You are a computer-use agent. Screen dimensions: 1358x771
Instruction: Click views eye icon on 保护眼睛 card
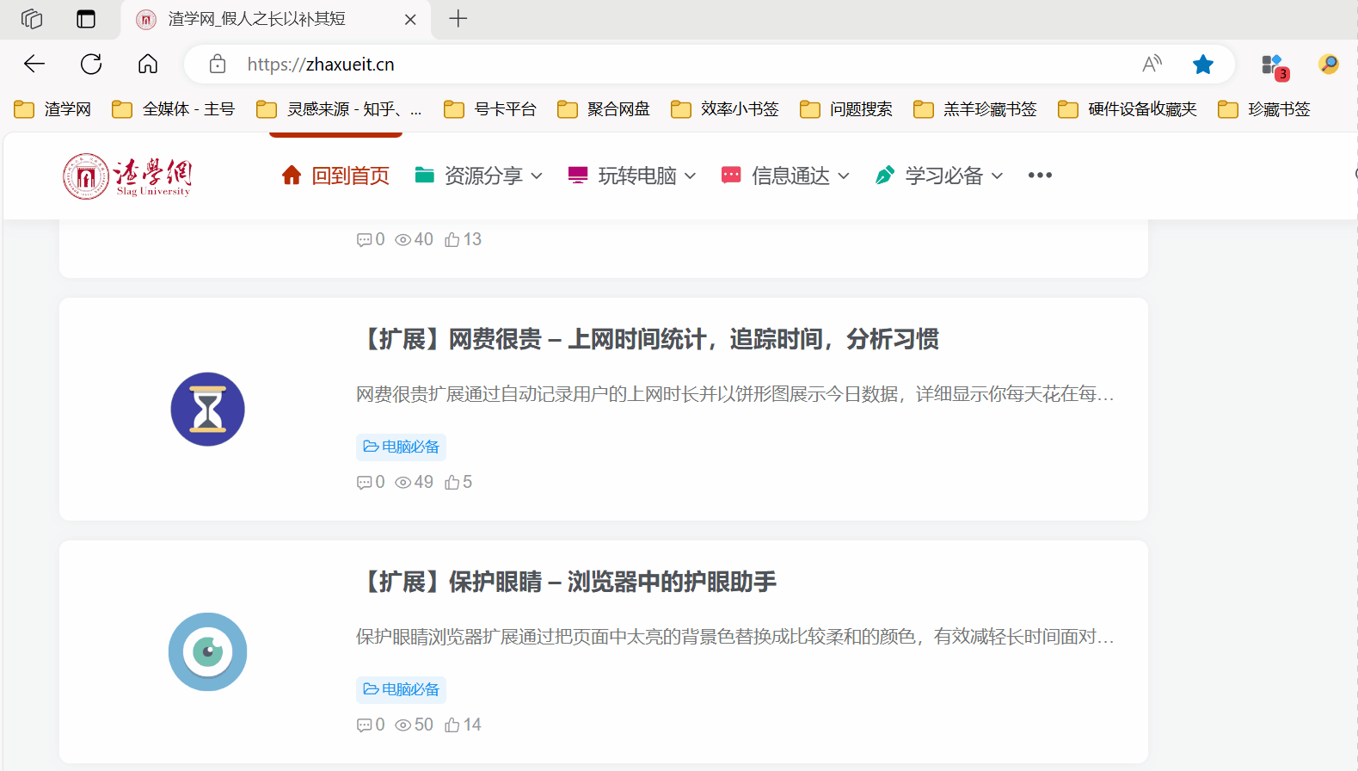[402, 725]
